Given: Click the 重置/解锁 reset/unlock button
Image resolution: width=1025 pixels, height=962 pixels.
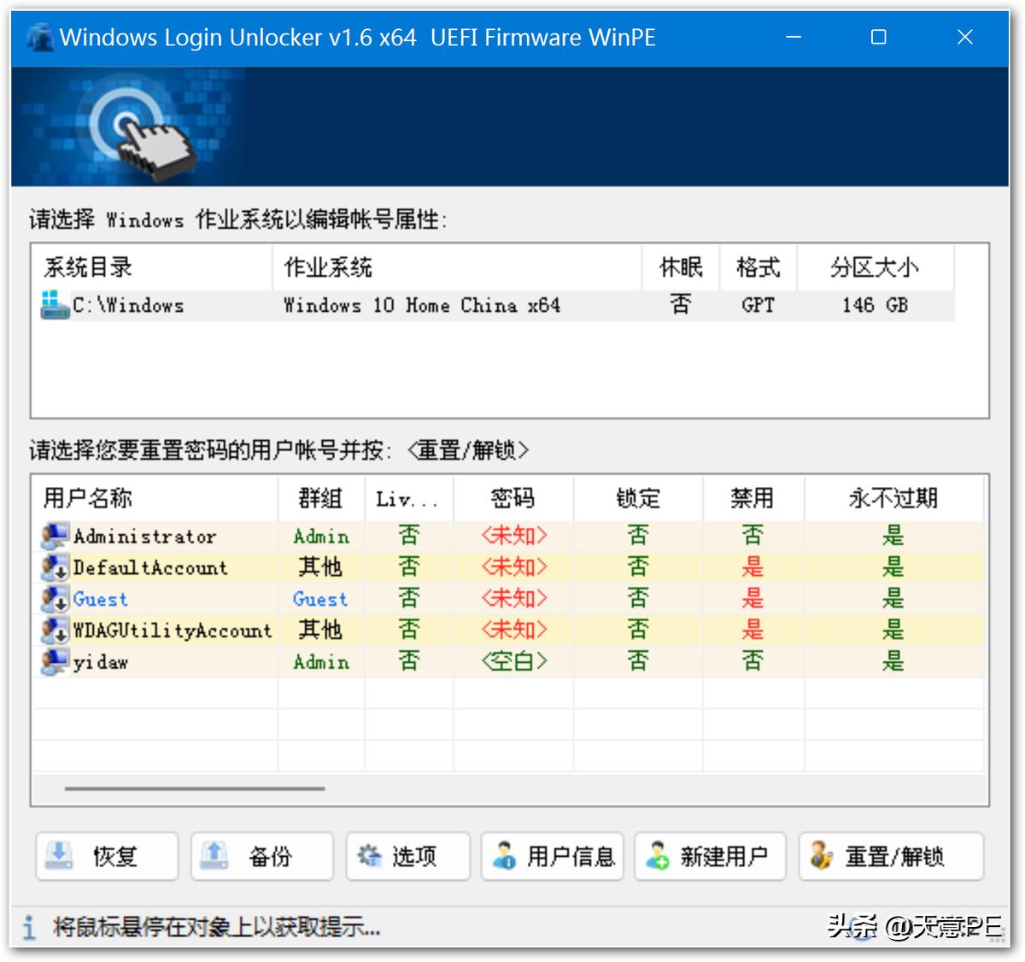Looking at the screenshot, I should (x=892, y=856).
